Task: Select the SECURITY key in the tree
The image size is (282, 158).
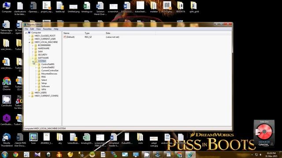Action: pyautogui.click(x=43, y=55)
